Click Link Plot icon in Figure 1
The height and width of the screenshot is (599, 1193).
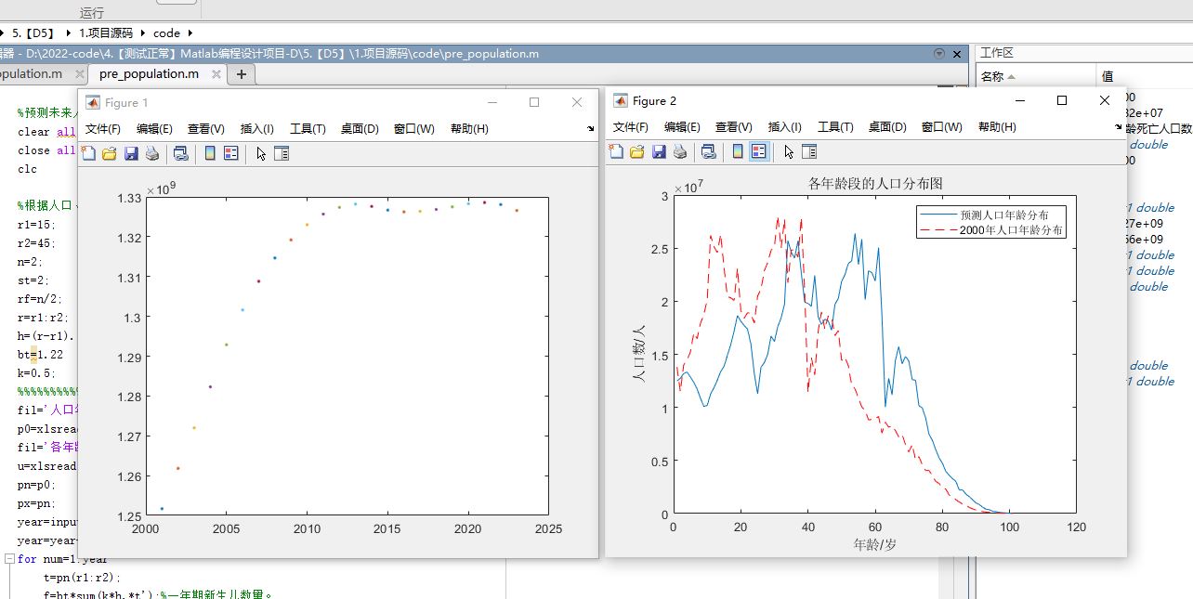click(x=181, y=153)
